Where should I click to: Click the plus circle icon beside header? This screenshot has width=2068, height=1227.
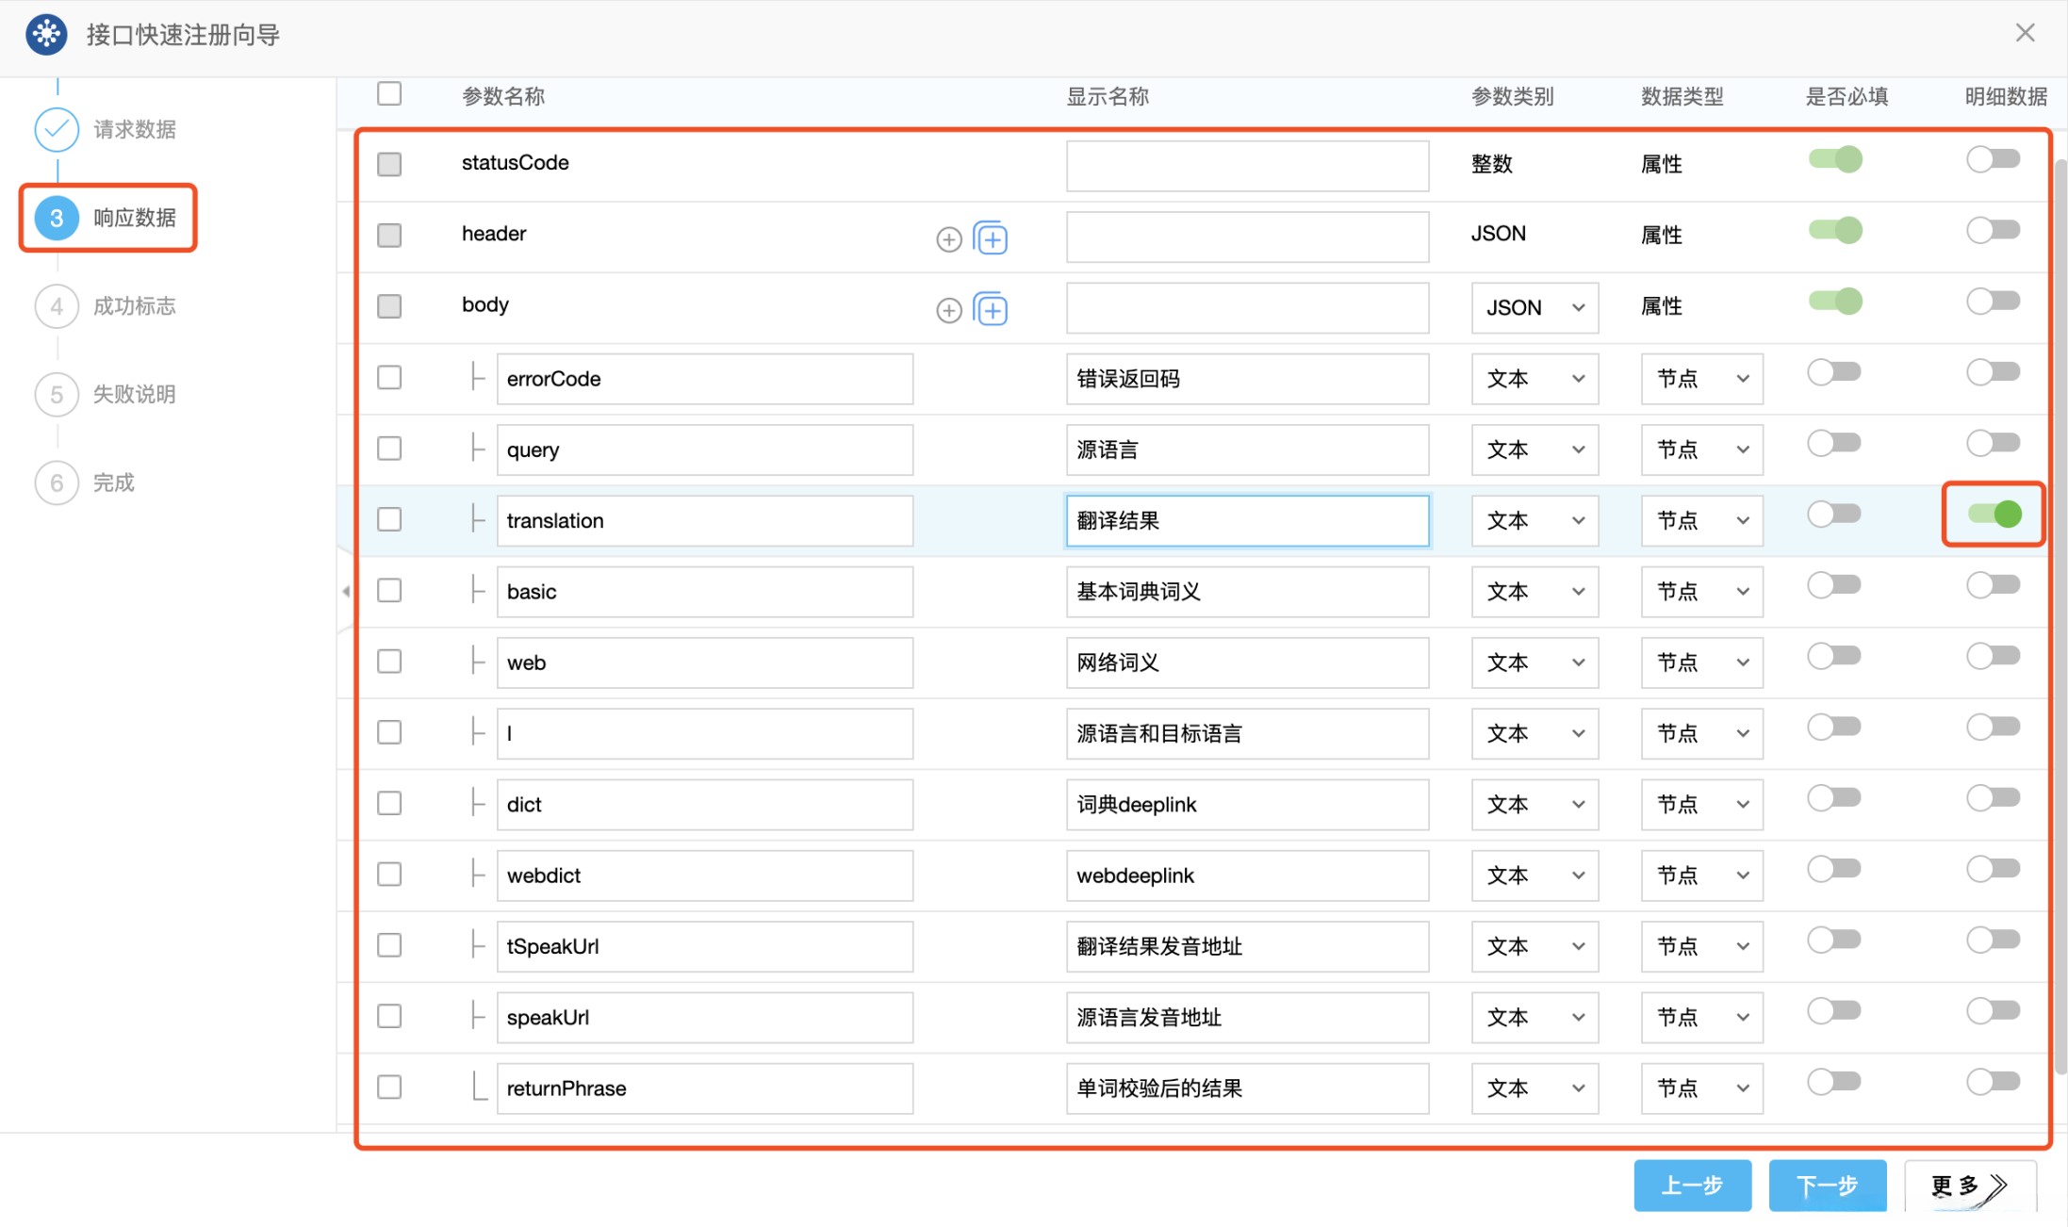coord(948,239)
